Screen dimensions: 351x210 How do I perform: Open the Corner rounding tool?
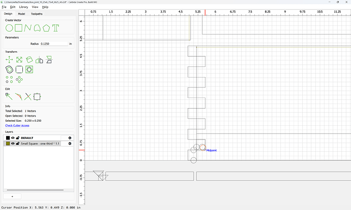tap(19, 69)
